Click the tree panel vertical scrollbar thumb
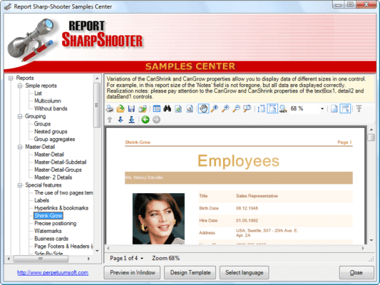The image size is (380, 285). pyautogui.click(x=97, y=105)
